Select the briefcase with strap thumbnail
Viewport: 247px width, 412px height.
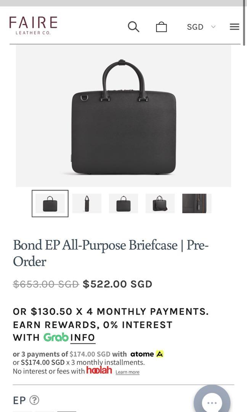[160, 203]
